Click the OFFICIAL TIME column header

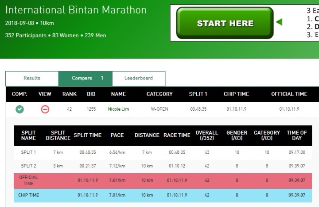(289, 94)
